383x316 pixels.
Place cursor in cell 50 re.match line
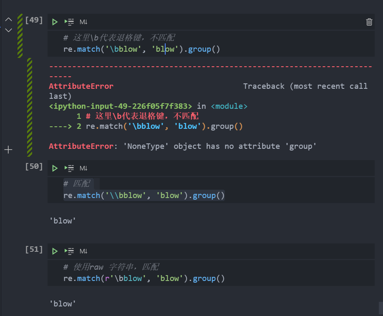coord(144,196)
